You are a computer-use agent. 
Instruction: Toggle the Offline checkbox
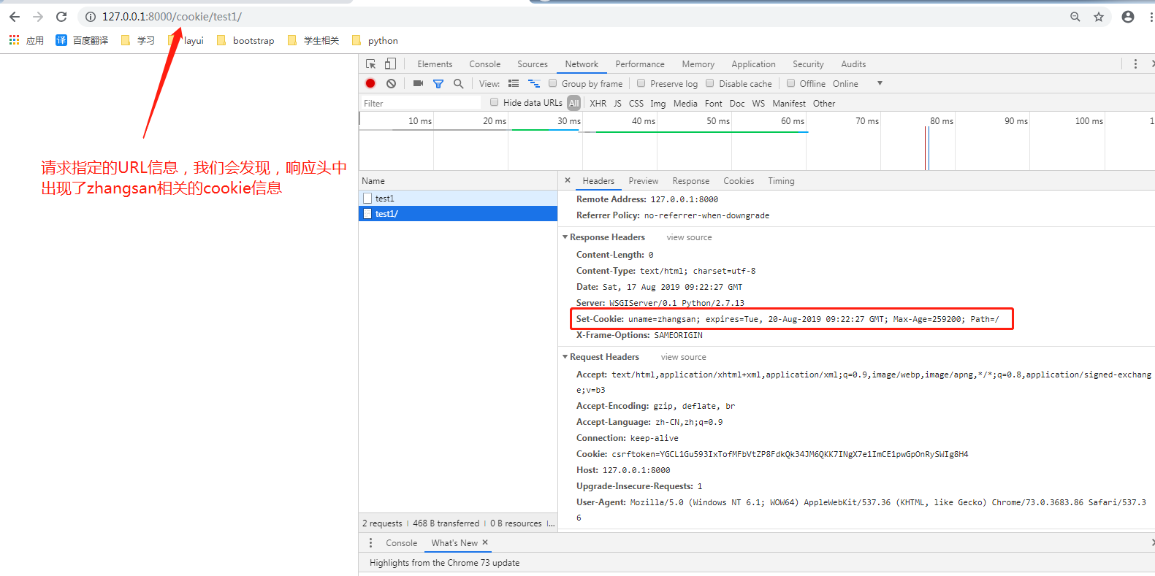(x=790, y=83)
